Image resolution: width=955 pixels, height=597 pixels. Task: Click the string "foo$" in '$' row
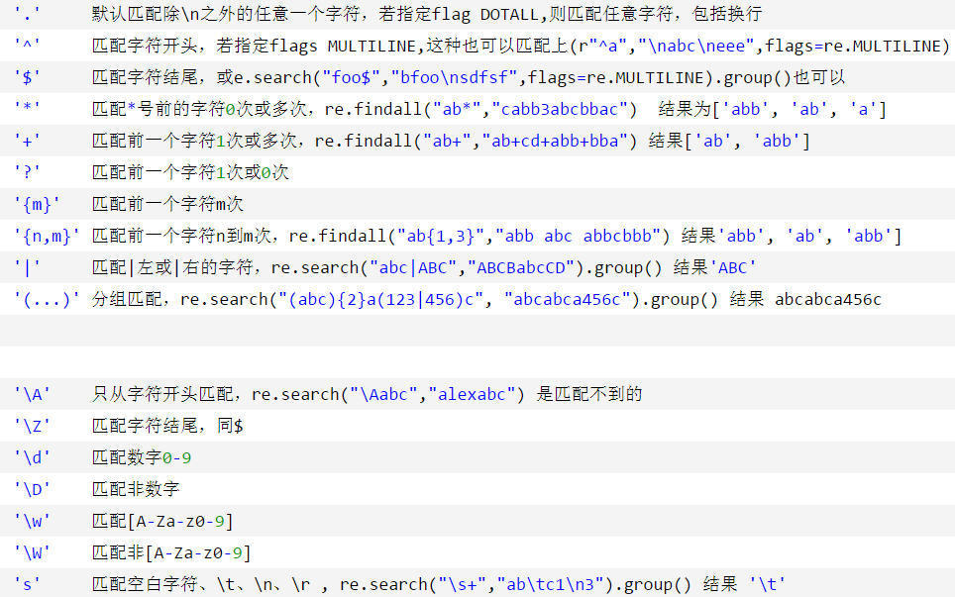point(352,77)
